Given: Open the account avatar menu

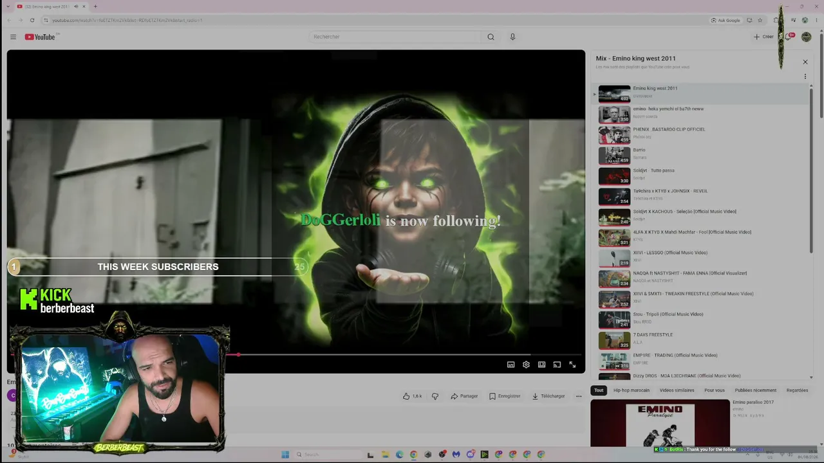Looking at the screenshot, I should coord(806,37).
